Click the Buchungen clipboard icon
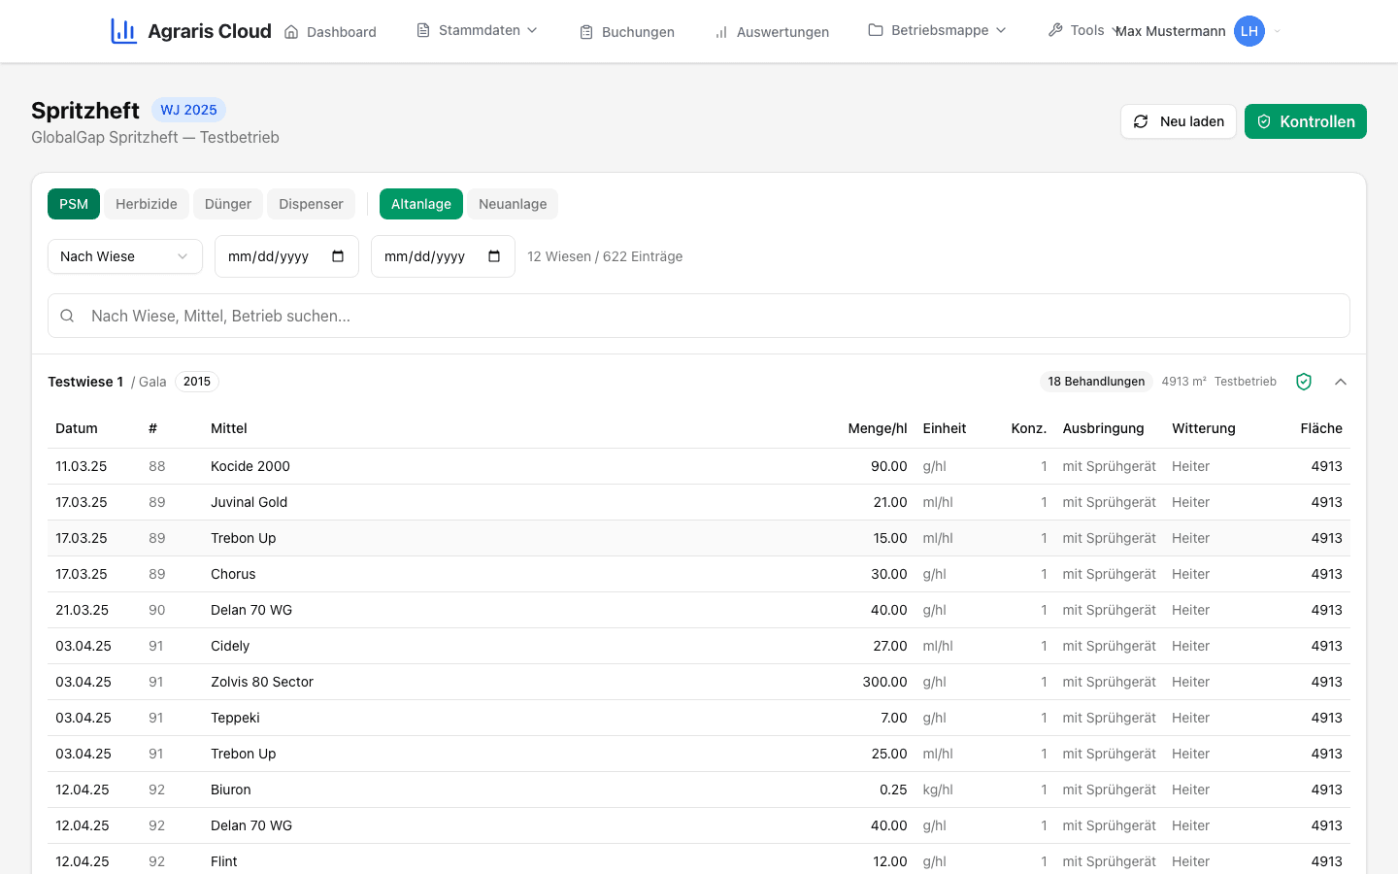Viewport: 1398px width, 874px height. pyautogui.click(x=586, y=32)
